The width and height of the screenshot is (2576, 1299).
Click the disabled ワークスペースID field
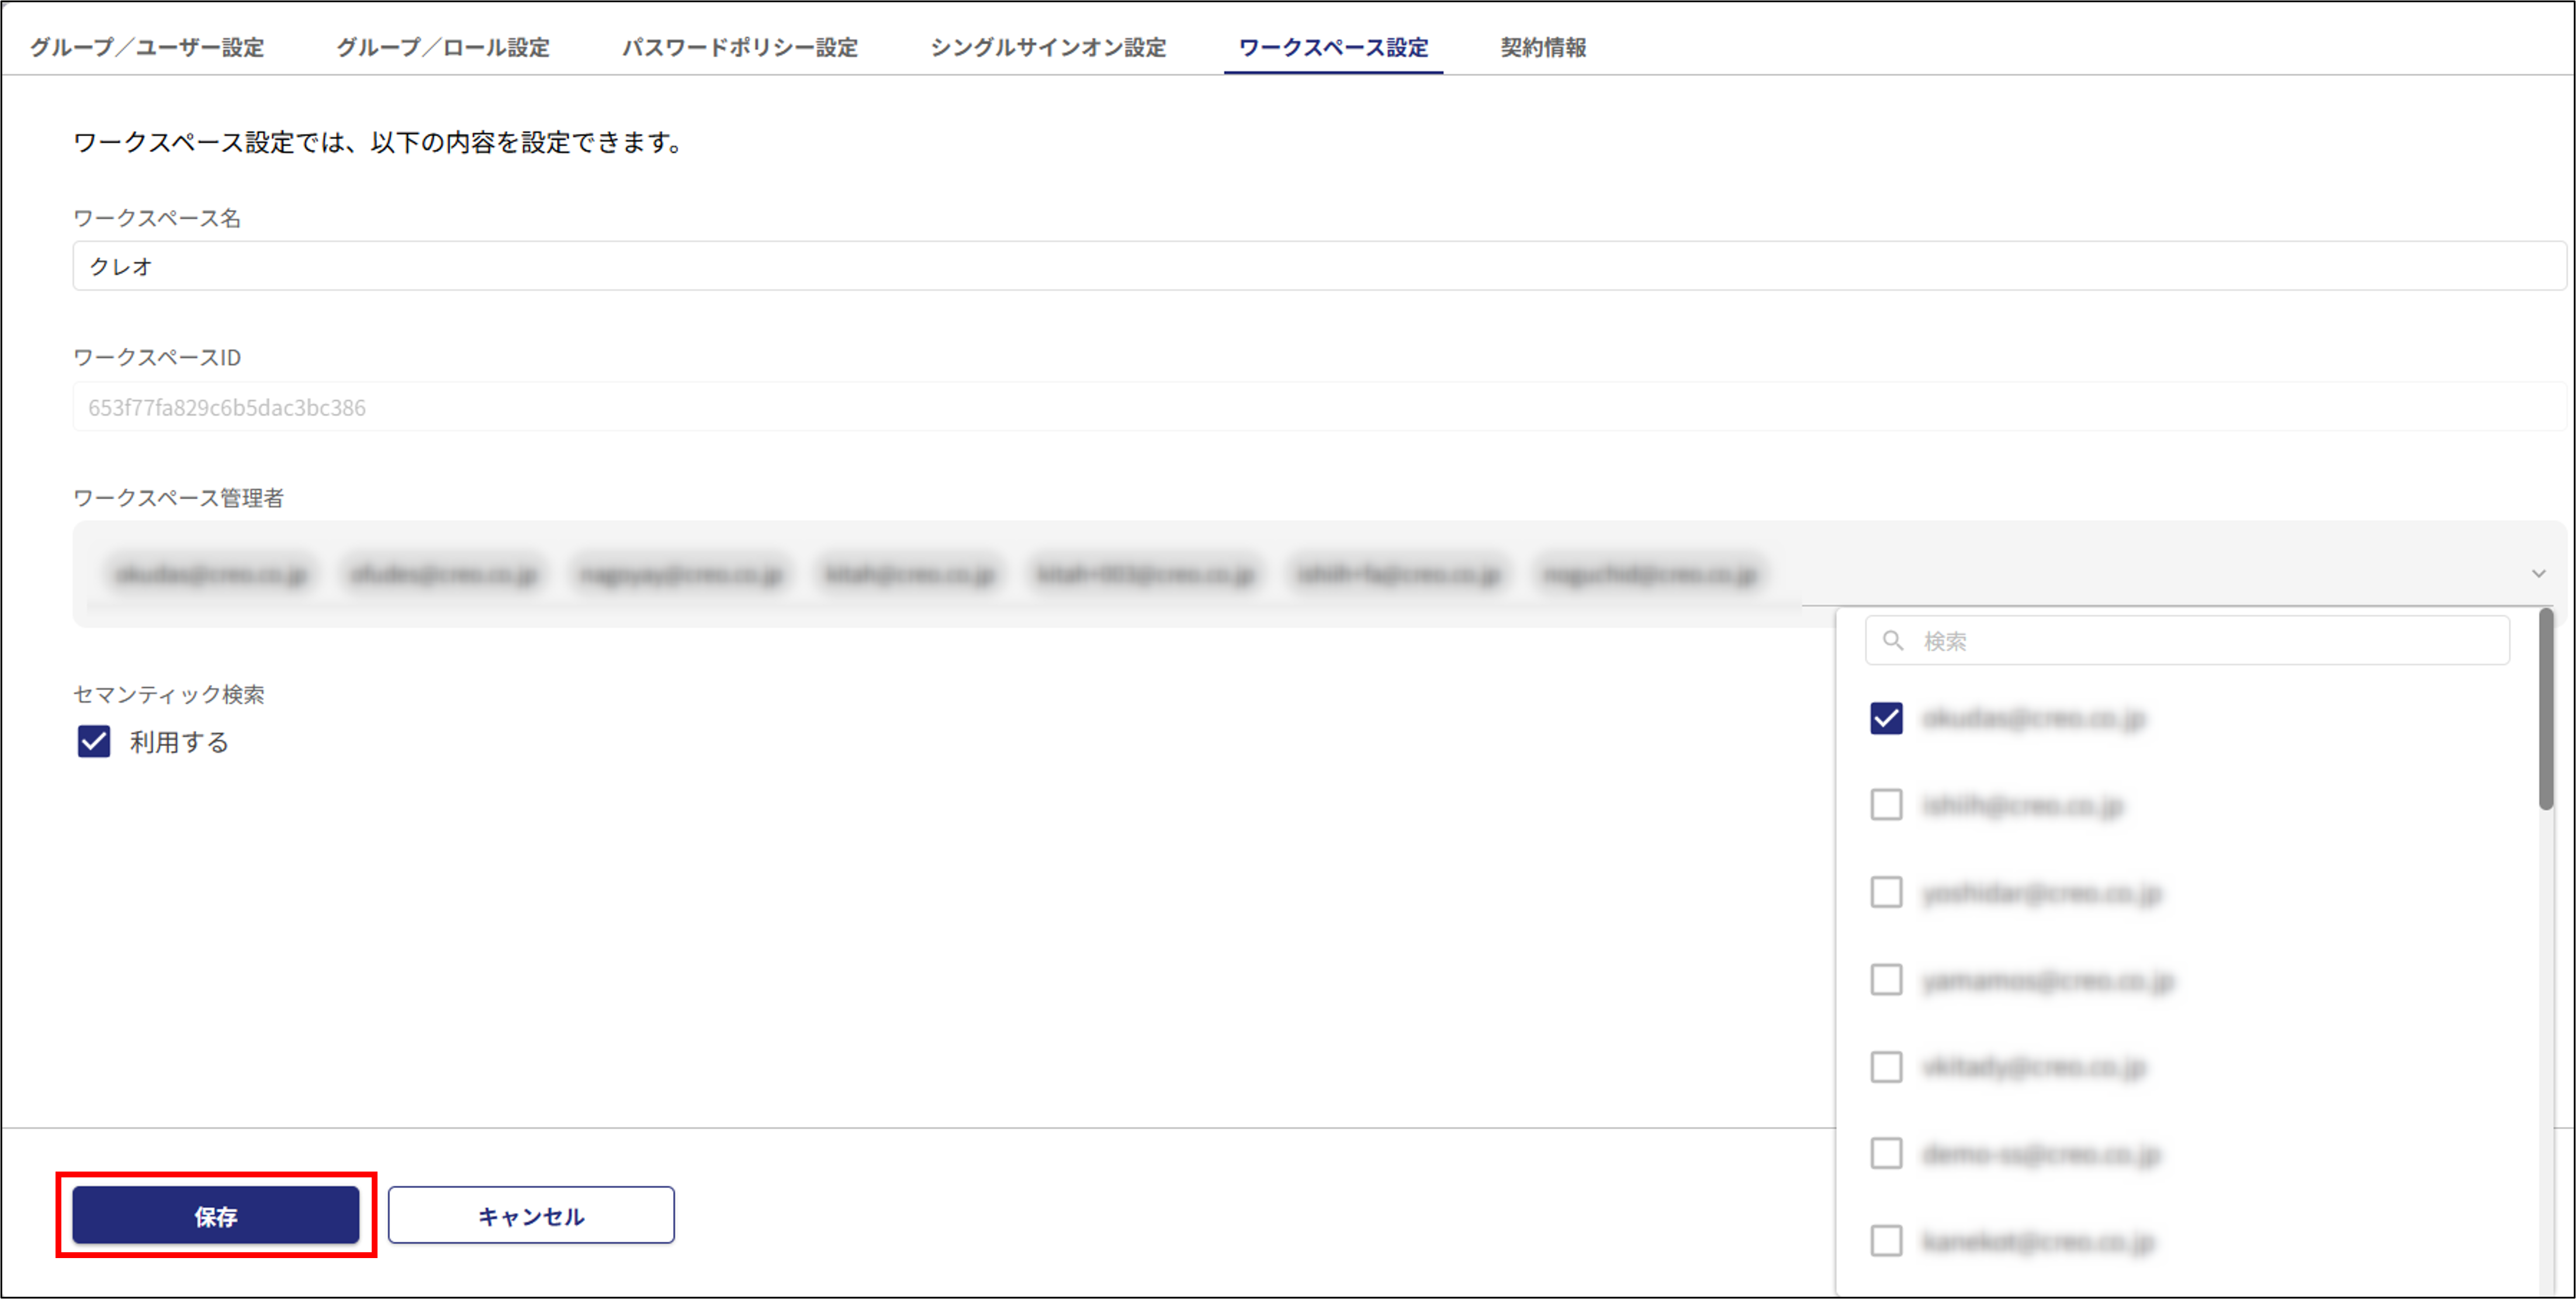click(1319, 407)
